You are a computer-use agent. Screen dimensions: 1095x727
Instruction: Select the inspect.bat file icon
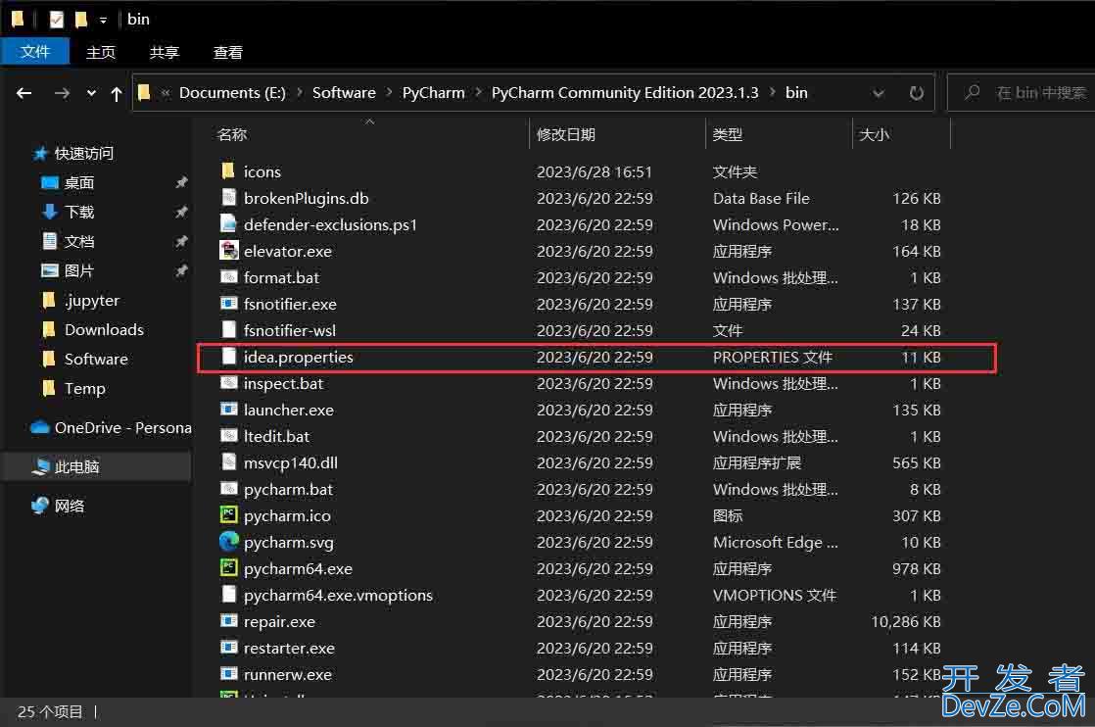tap(228, 383)
